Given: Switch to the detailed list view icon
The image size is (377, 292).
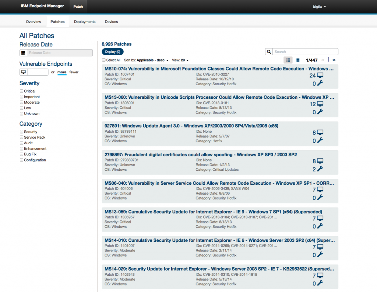Looking at the screenshot, I should click(x=288, y=60).
